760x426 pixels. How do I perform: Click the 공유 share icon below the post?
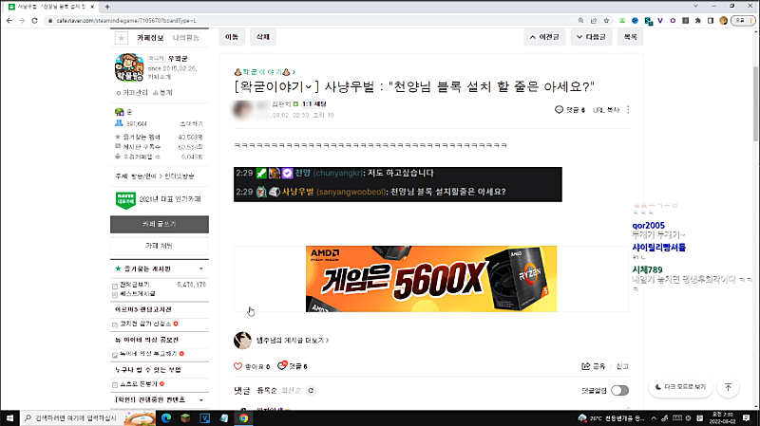(x=586, y=366)
